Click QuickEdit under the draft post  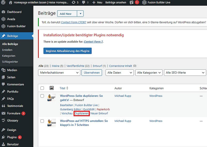click(89, 109)
